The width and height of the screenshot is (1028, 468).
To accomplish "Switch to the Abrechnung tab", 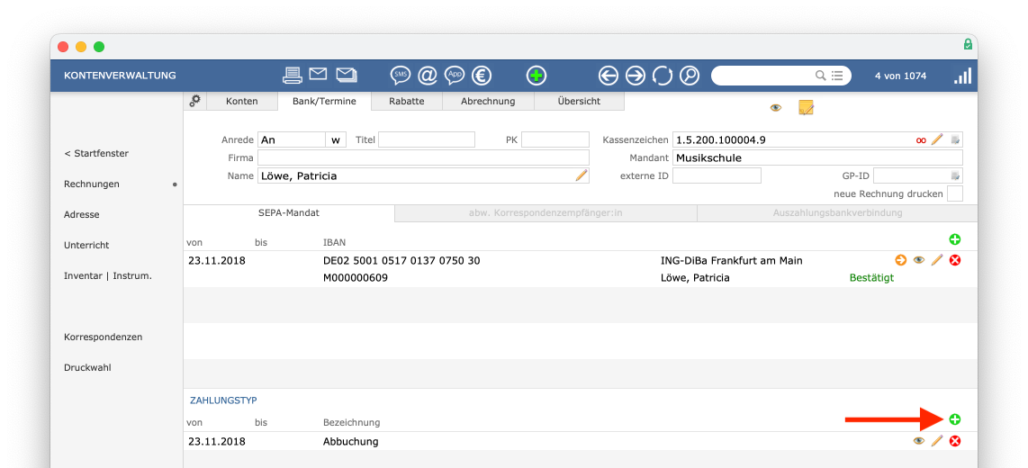I will [x=488, y=101].
